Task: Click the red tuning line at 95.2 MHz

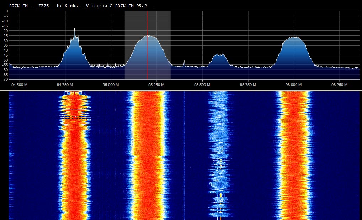Action: click(148, 45)
